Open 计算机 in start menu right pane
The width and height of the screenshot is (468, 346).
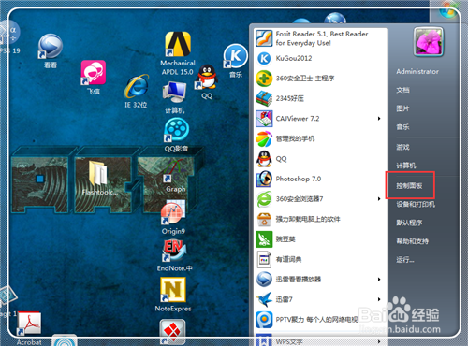(406, 166)
